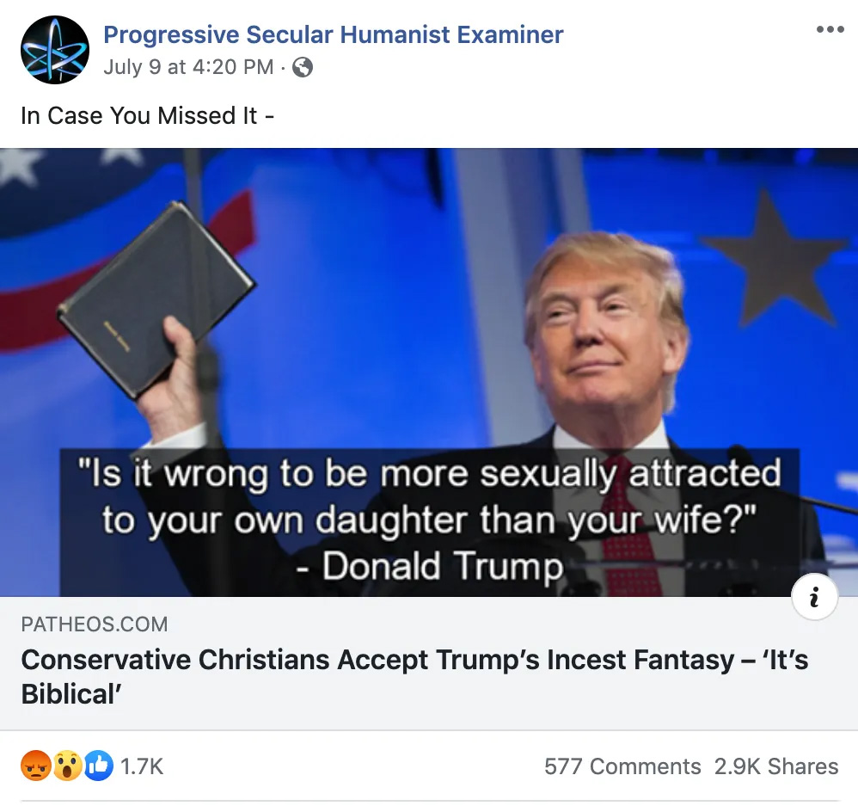This screenshot has height=812, width=858.
Task: Click the angry reaction emoji
Action: 36,766
